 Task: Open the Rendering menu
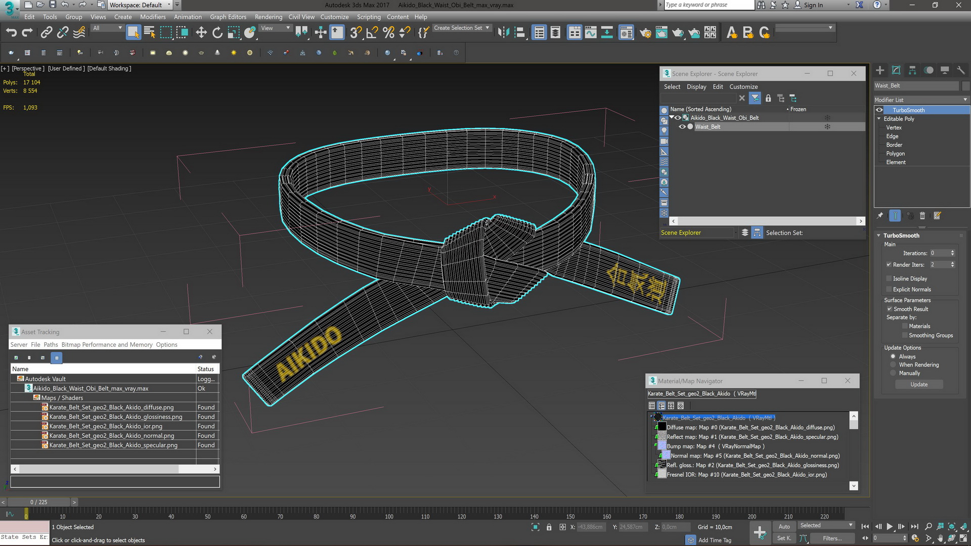(269, 17)
